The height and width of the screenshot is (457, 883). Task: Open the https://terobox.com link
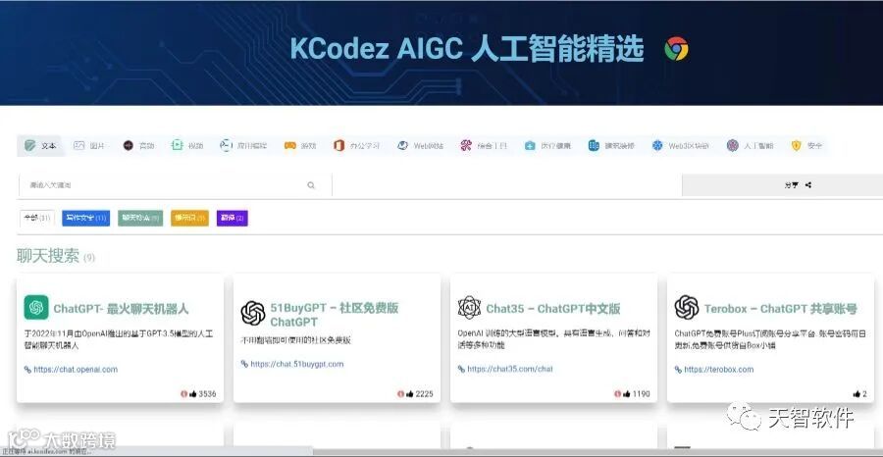coord(718,370)
